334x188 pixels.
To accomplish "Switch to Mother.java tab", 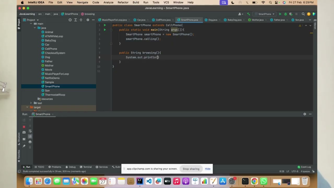I will [258, 20].
